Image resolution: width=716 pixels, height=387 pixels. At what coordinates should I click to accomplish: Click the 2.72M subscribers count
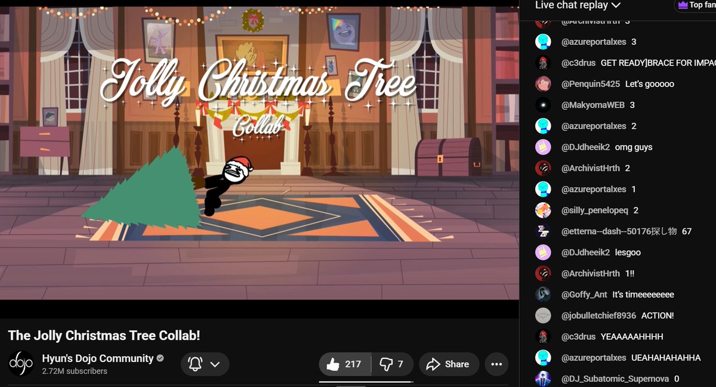click(75, 371)
